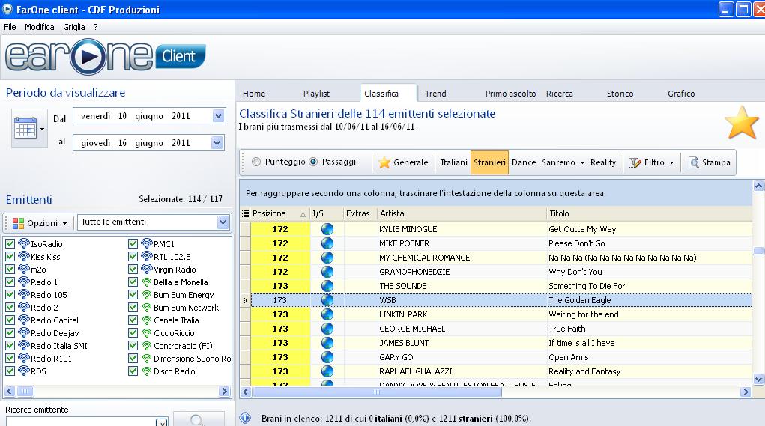Screen dimensions: 765x426
Task: Click the station list horizontal scrollbar thumb
Action: [x=25, y=391]
